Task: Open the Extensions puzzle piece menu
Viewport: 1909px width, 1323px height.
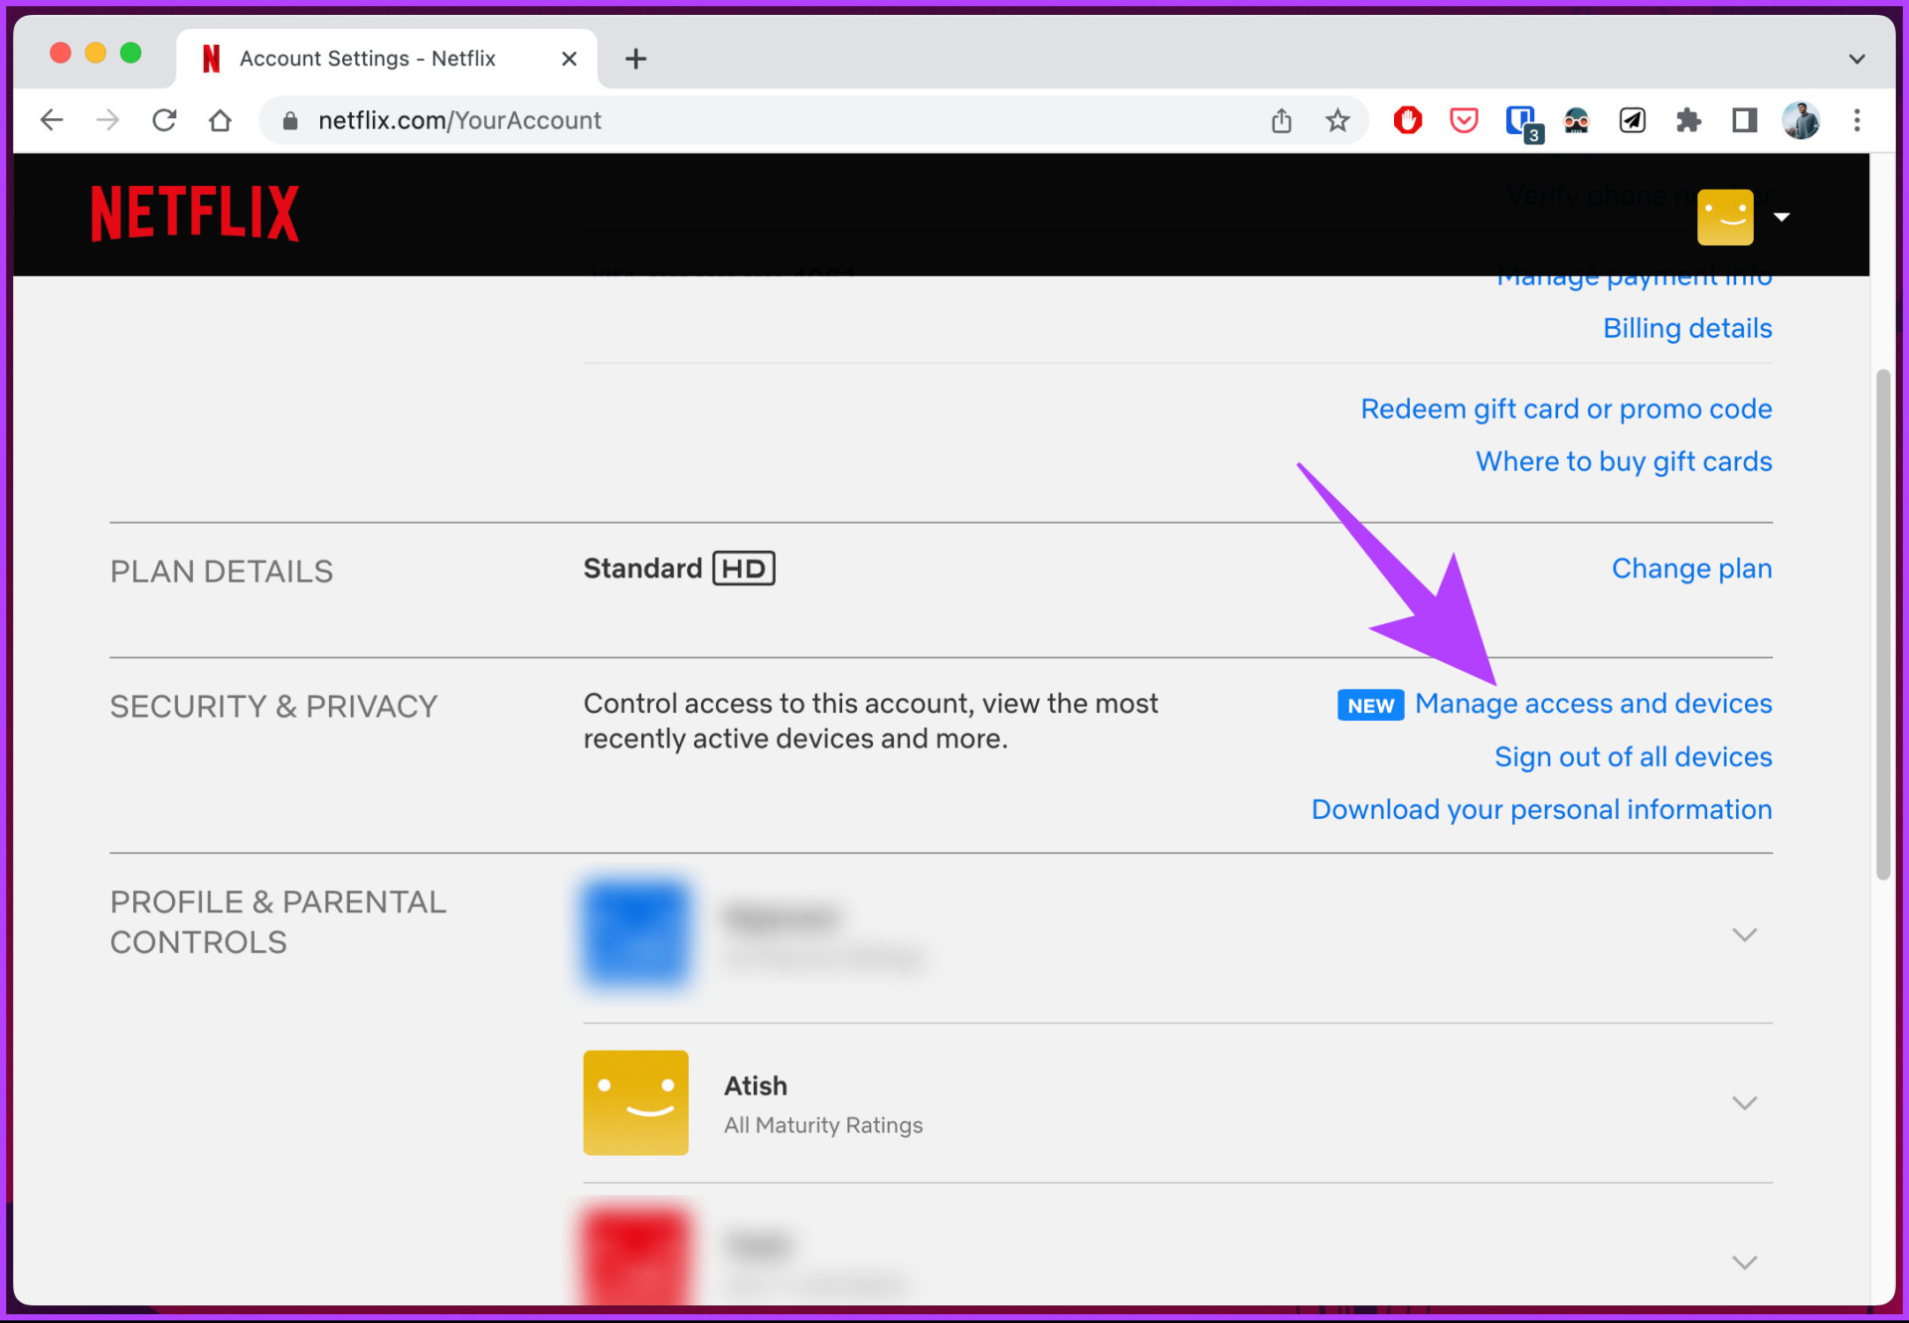Action: click(x=1688, y=119)
